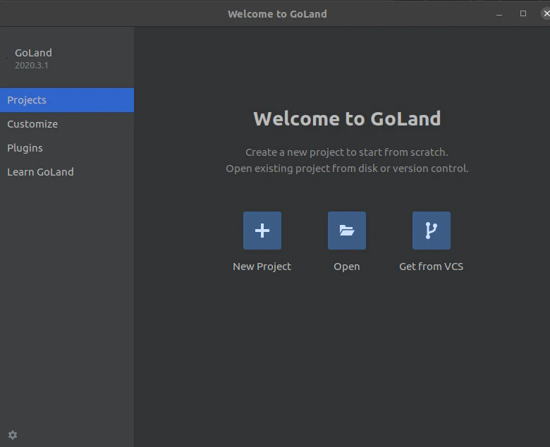
Task: Switch to the Customize tab
Action: [67, 124]
